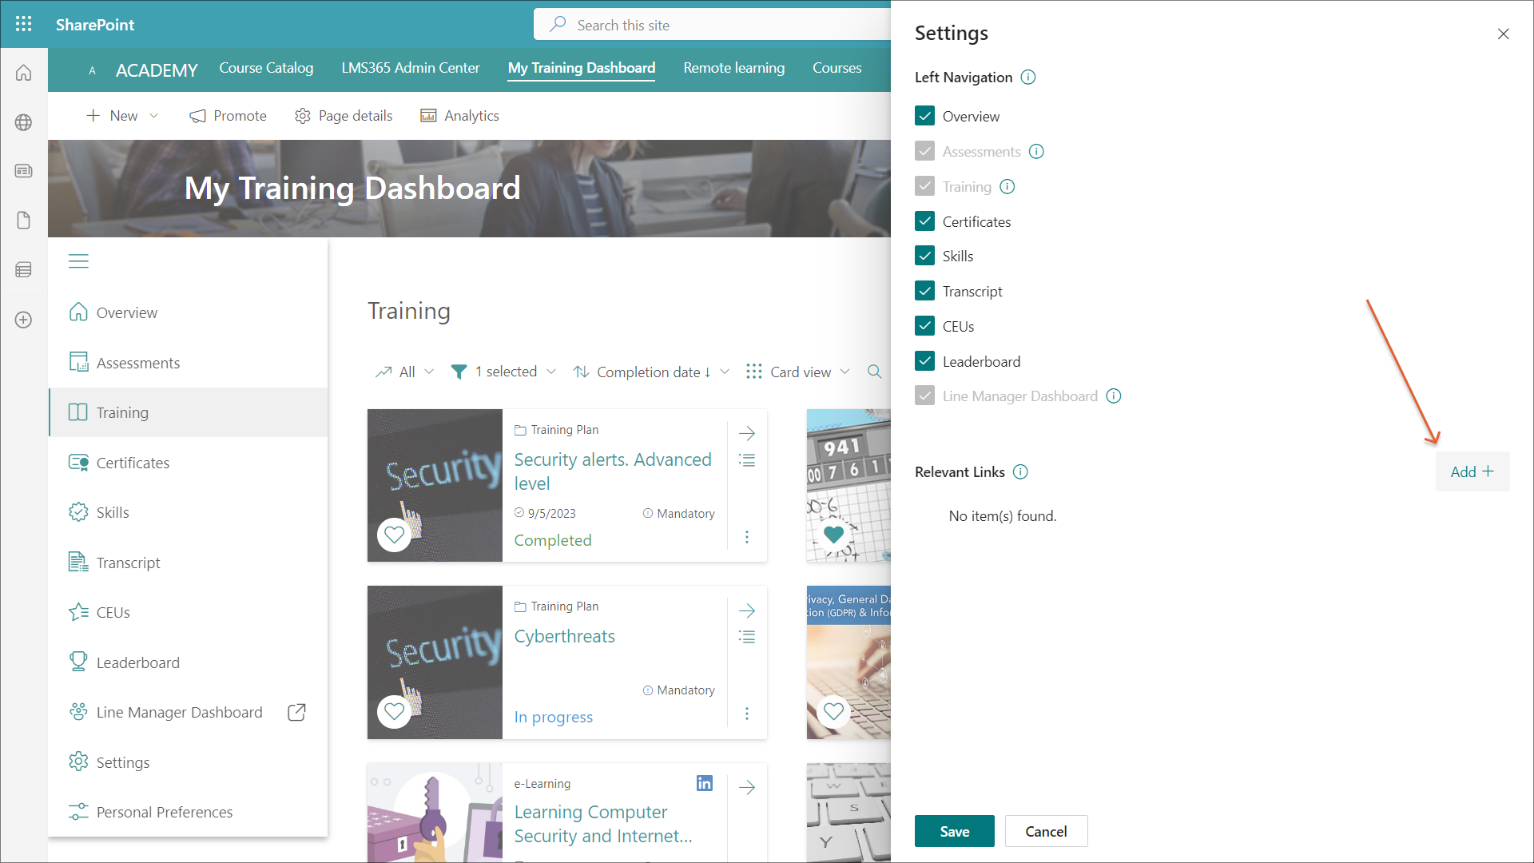This screenshot has height=863, width=1534.
Task: Click the Search this site field
Action: [711, 25]
